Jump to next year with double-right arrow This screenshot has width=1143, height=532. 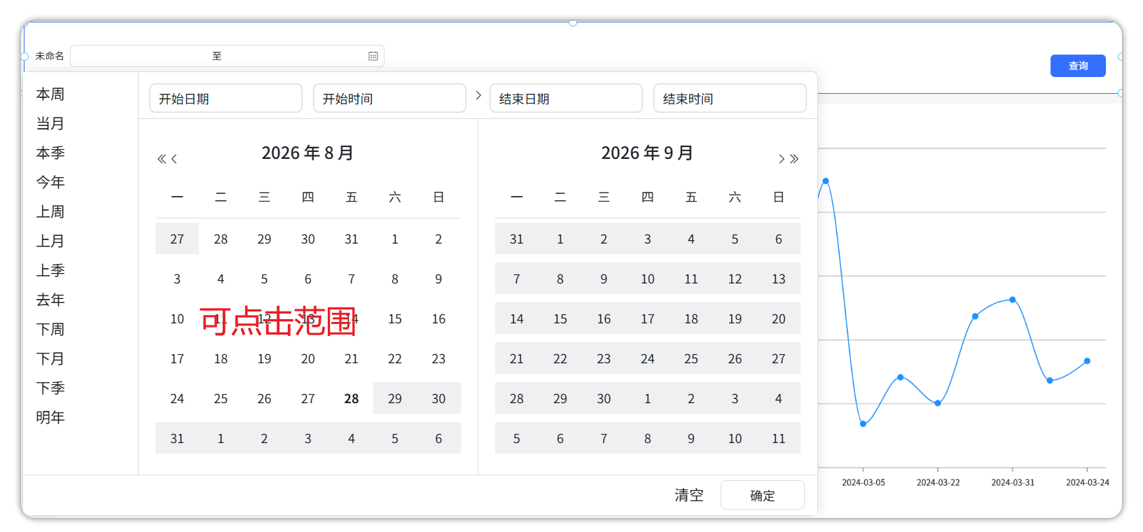[794, 159]
